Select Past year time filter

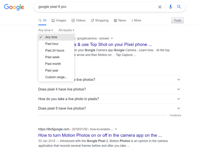point(56,70)
